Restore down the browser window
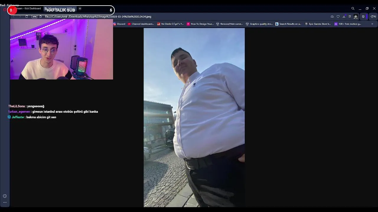This screenshot has width=378, height=212. (x=367, y=9)
